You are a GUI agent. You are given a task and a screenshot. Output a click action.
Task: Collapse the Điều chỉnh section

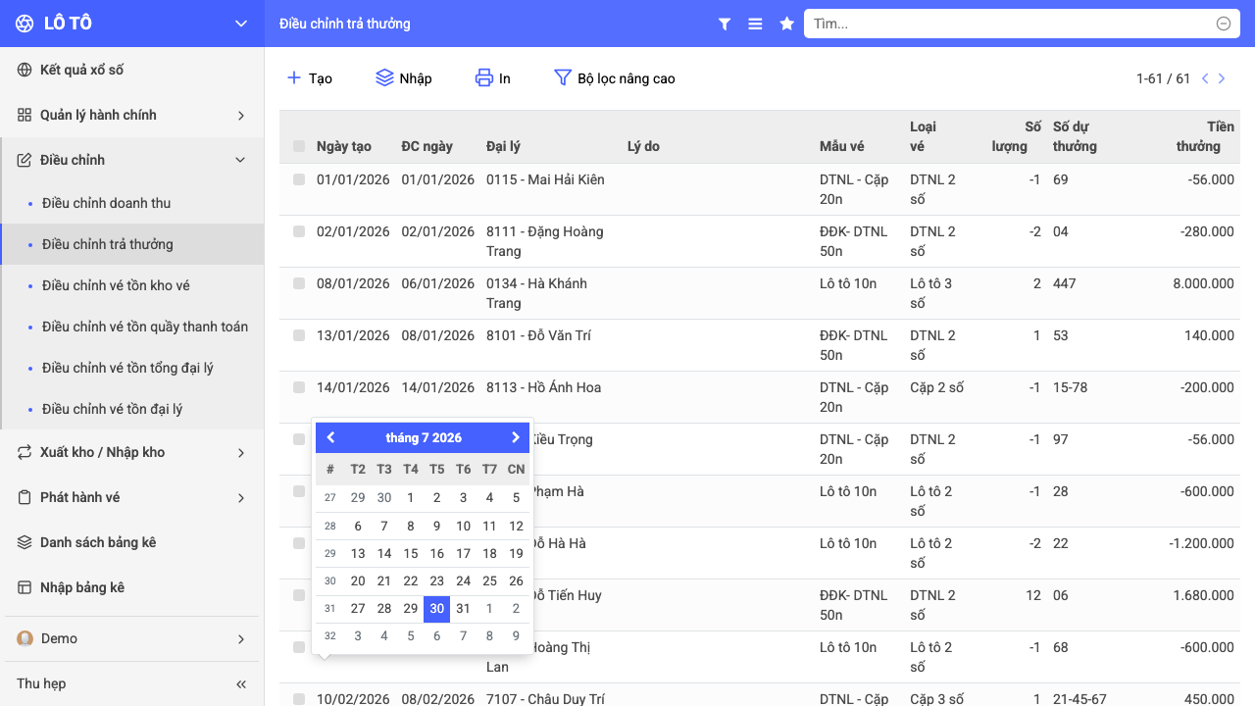coord(131,160)
